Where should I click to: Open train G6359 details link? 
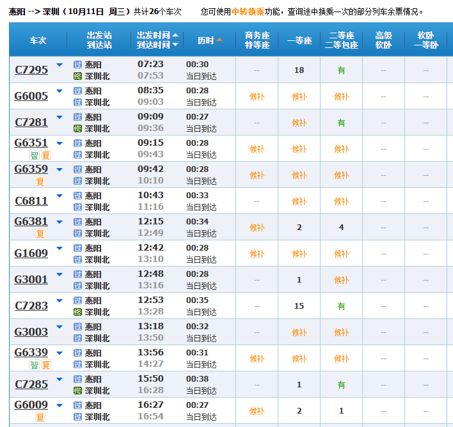coord(31,169)
